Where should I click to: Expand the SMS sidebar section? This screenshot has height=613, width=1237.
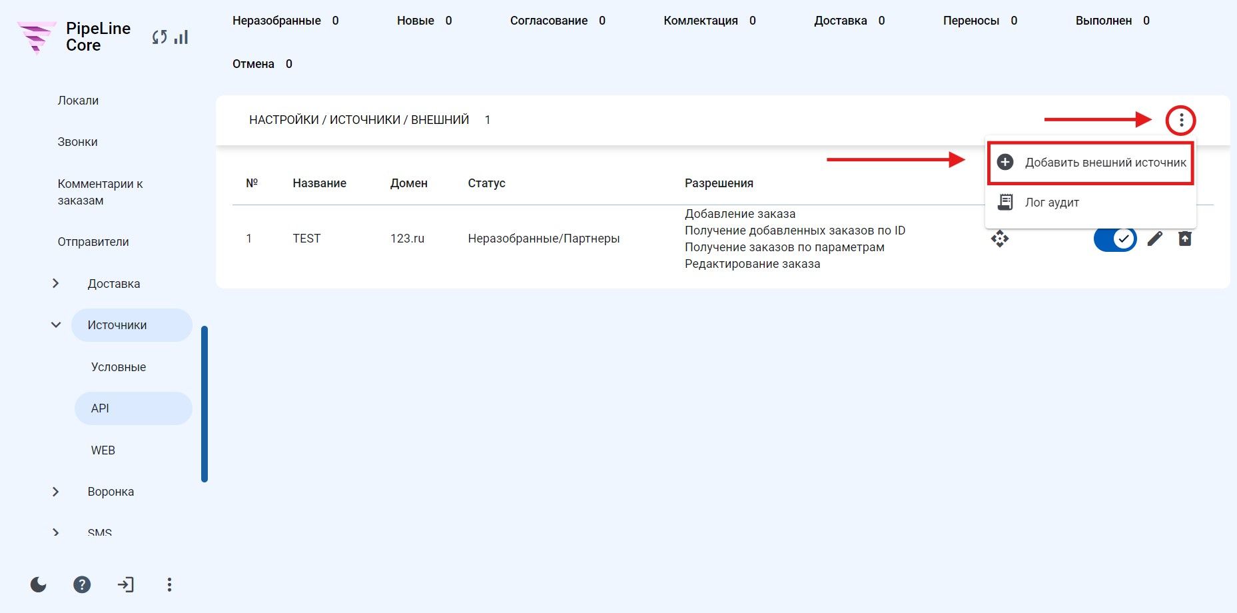point(56,533)
